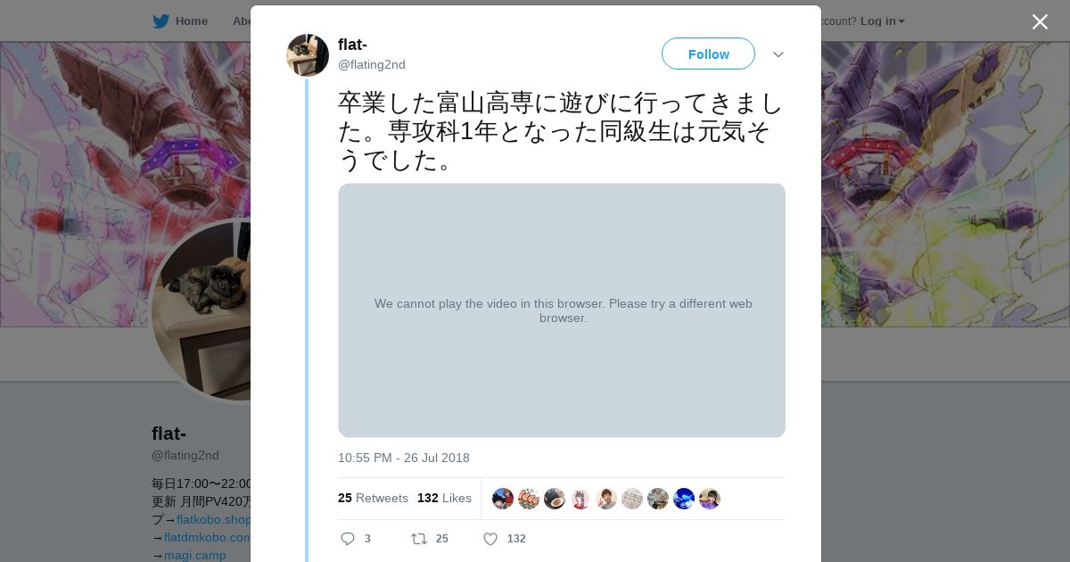Open the magi.camp link
Screen dimensions: 1070x562
tap(194, 555)
